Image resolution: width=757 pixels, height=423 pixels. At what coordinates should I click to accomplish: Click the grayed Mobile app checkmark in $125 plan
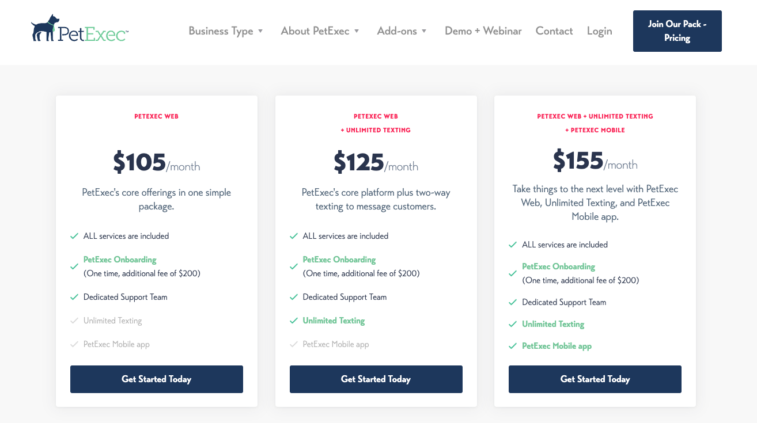[x=293, y=344]
